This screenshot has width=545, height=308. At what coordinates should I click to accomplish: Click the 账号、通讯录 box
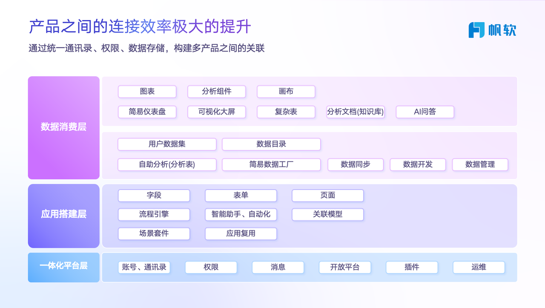click(x=144, y=268)
